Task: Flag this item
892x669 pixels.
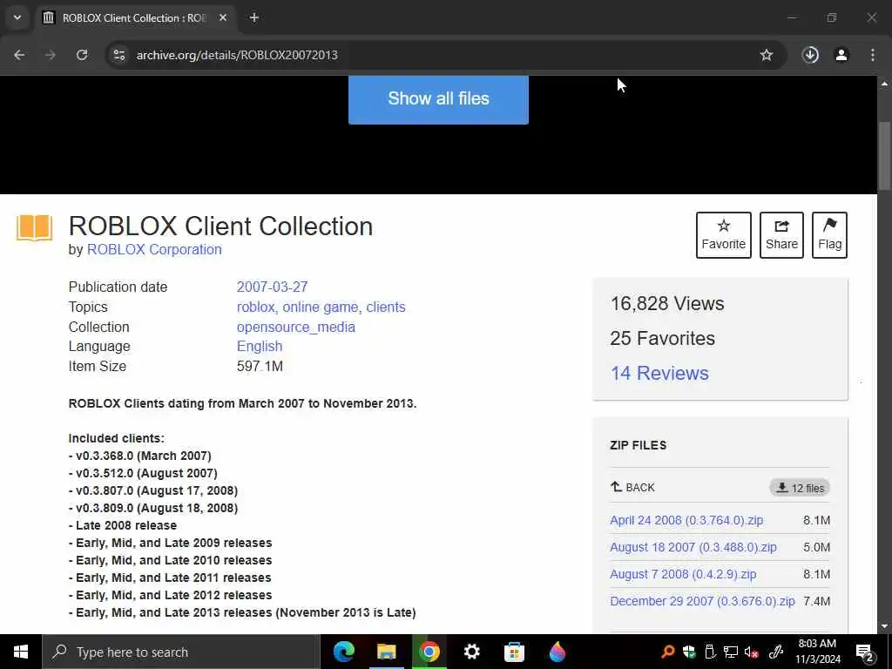Action: [829, 235]
